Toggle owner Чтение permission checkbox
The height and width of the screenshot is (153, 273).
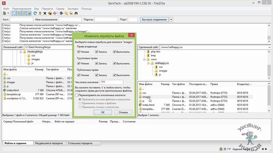(78, 52)
